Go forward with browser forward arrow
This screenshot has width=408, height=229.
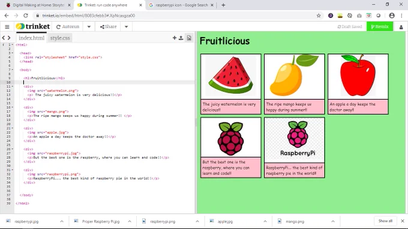click(x=16, y=16)
